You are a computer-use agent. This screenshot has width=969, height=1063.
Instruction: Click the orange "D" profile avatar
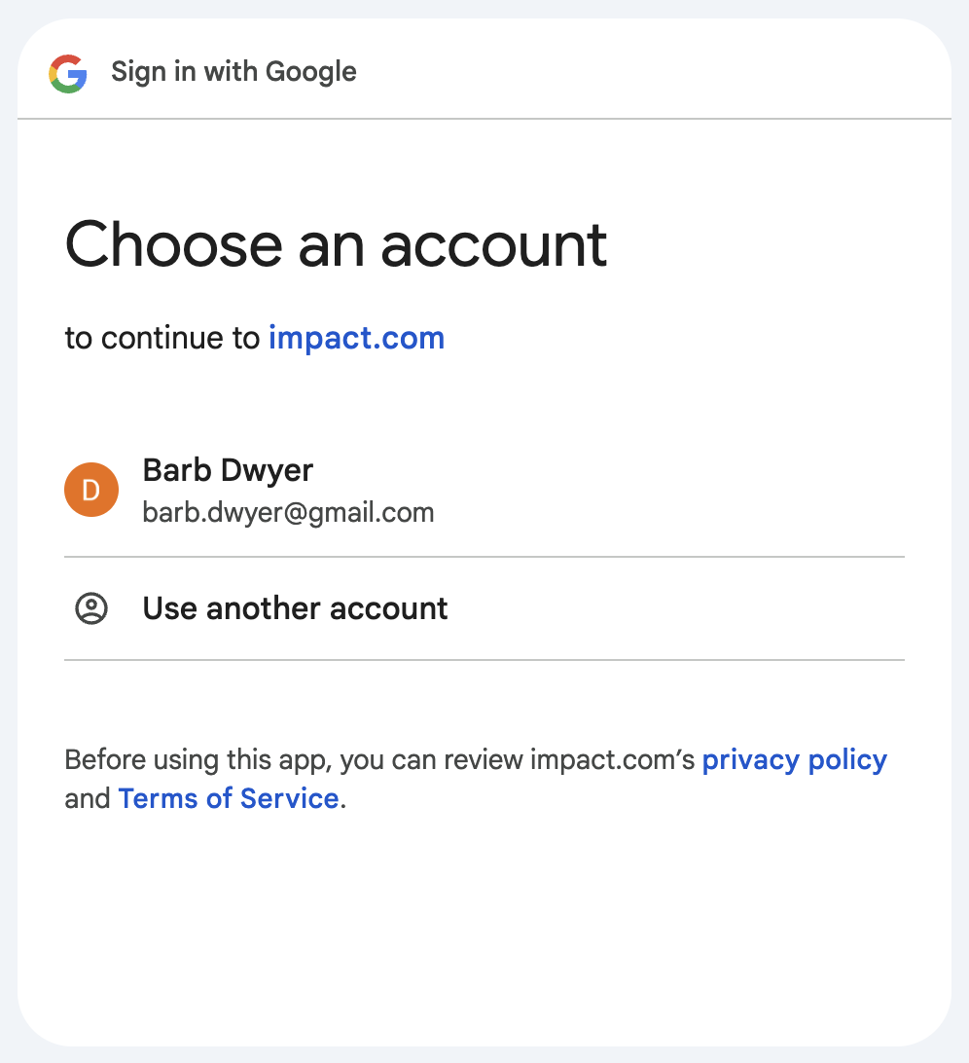[91, 490]
